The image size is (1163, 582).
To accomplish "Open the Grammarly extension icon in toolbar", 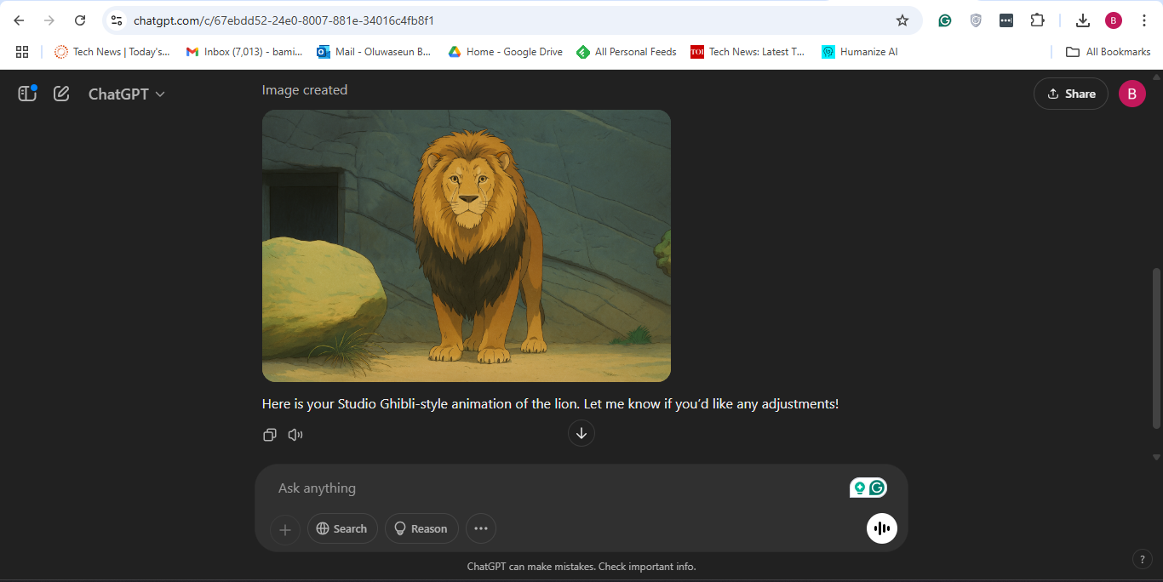I will tap(945, 20).
